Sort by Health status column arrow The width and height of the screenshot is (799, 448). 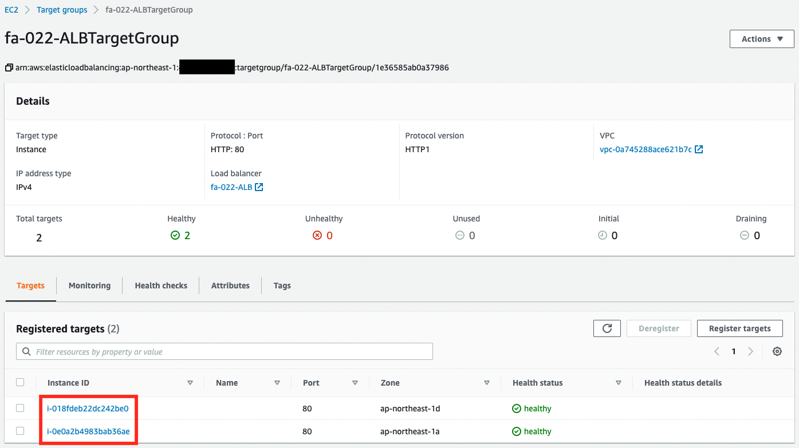click(619, 383)
